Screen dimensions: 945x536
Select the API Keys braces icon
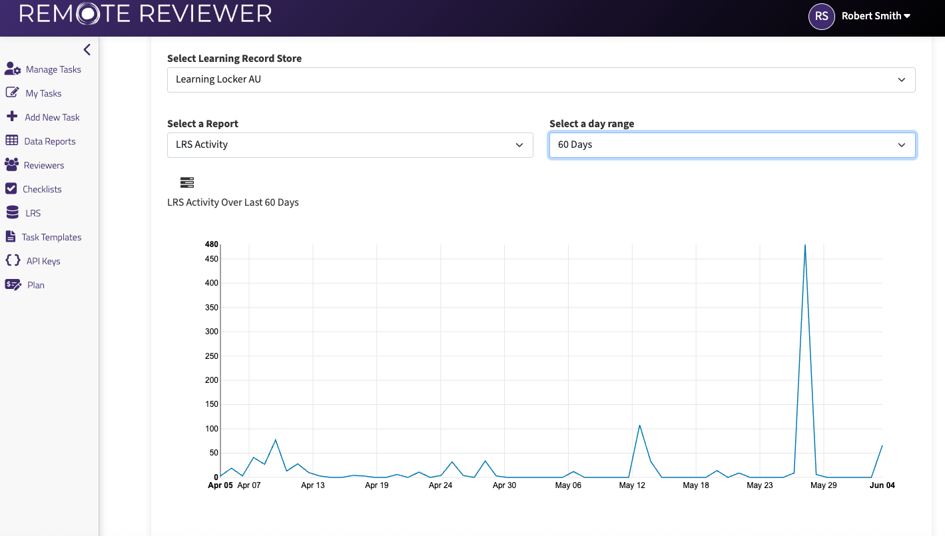coord(13,260)
